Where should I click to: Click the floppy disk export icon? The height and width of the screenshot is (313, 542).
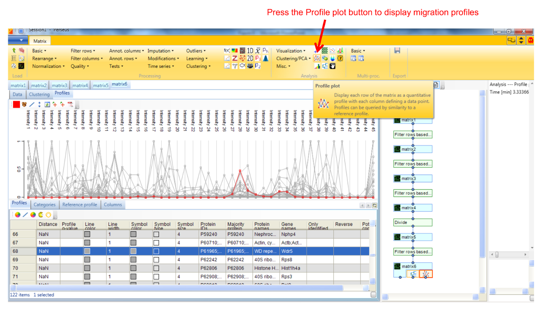(397, 51)
